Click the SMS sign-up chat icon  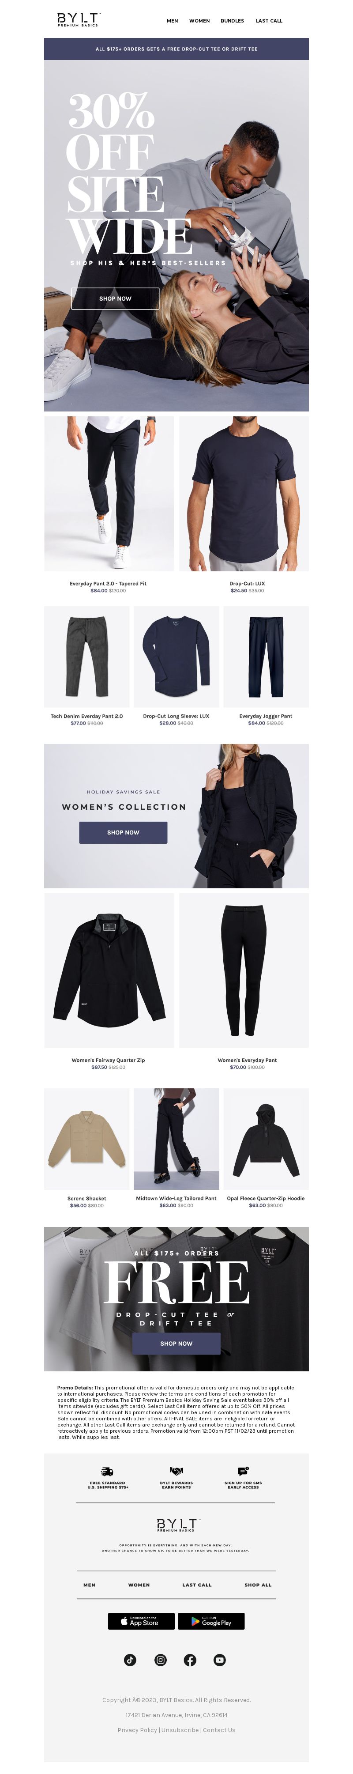(243, 1471)
